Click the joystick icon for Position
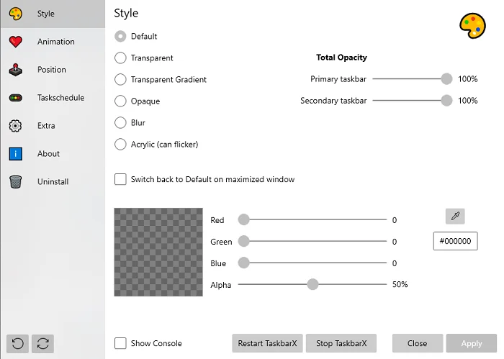The image size is (504, 359). click(x=16, y=70)
